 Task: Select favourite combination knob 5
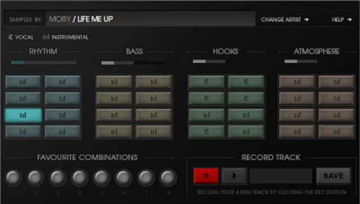[102, 178]
